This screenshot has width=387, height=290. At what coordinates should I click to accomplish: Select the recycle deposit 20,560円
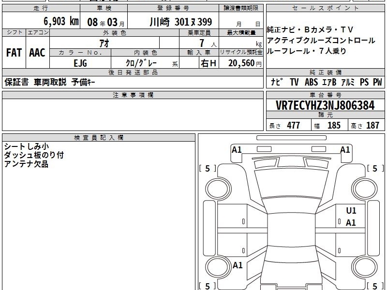pos(245,63)
